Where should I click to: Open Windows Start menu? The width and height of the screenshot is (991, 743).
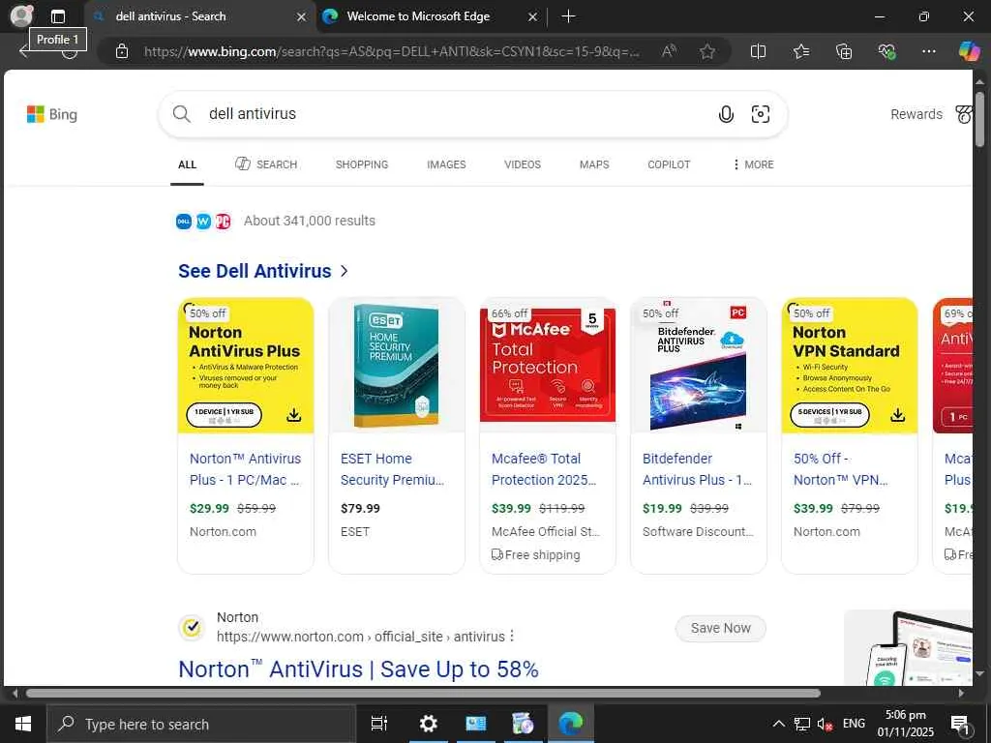(x=23, y=724)
